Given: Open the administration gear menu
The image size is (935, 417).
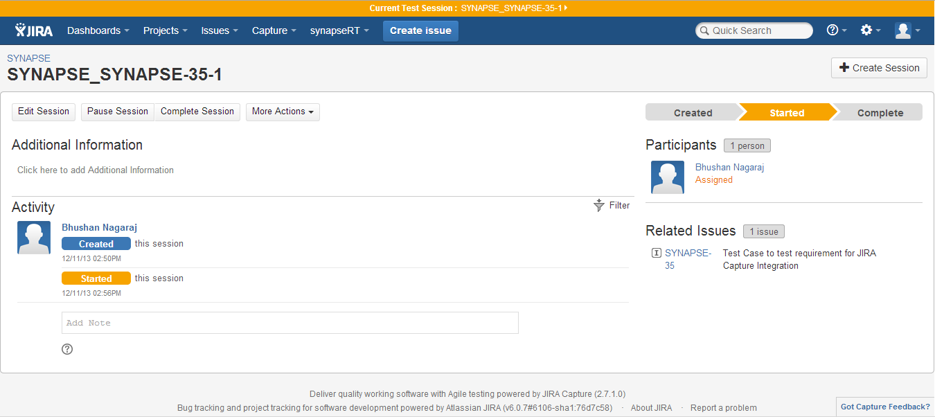Looking at the screenshot, I should point(870,30).
